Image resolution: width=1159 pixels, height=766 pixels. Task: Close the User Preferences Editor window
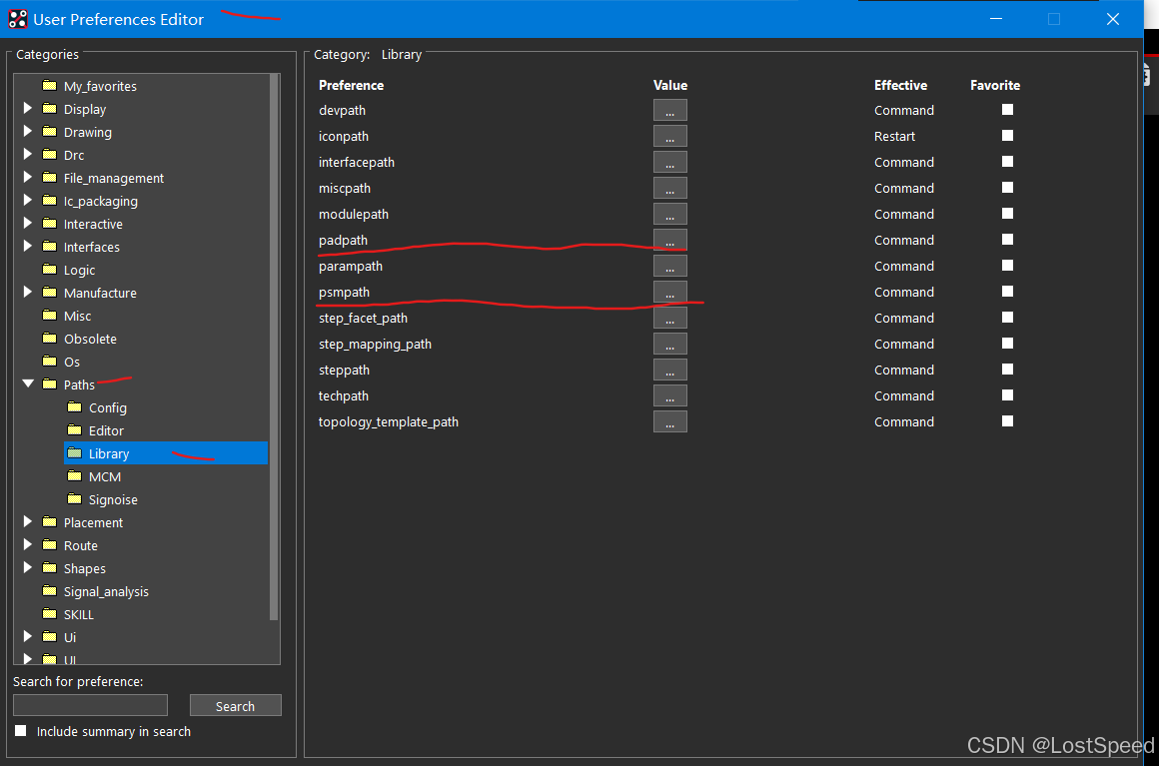click(1112, 19)
